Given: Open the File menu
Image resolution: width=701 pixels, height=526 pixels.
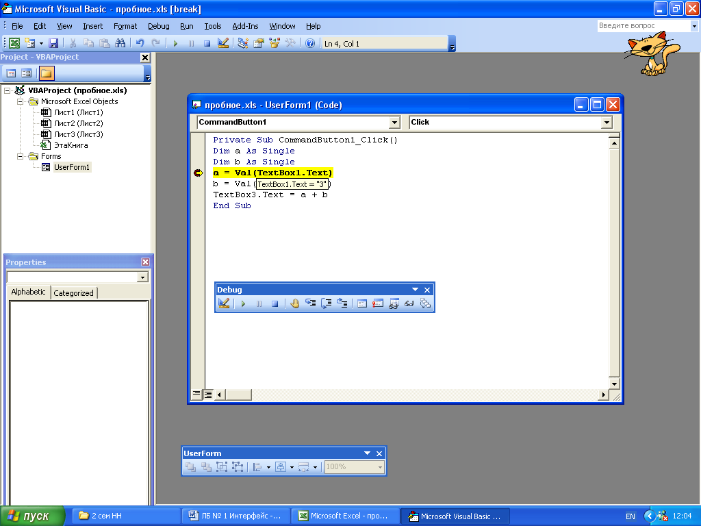Looking at the screenshot, I should pyautogui.click(x=17, y=26).
